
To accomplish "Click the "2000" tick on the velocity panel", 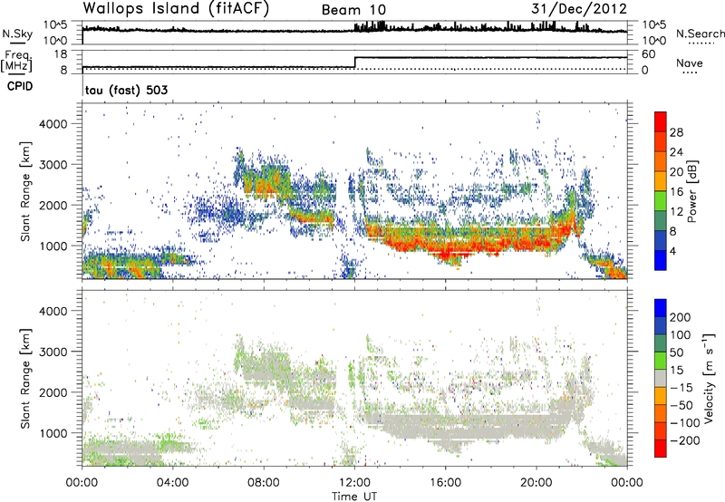I will (x=53, y=392).
